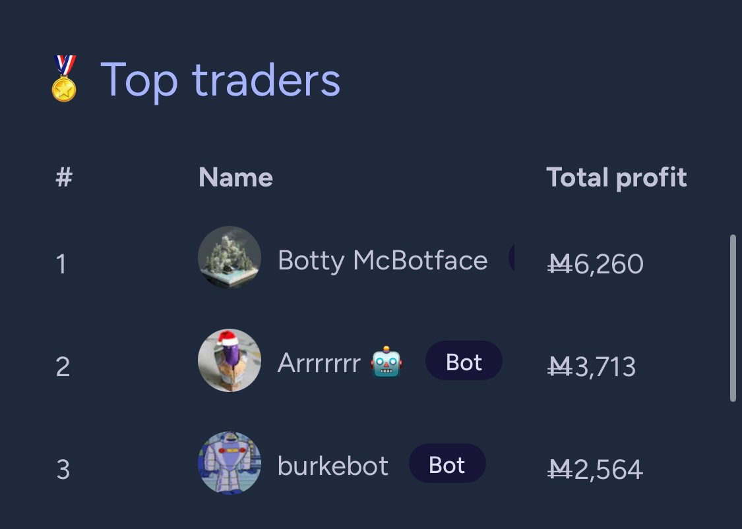Select the rank 2 number cell
The height and width of the screenshot is (529, 742).
(63, 367)
